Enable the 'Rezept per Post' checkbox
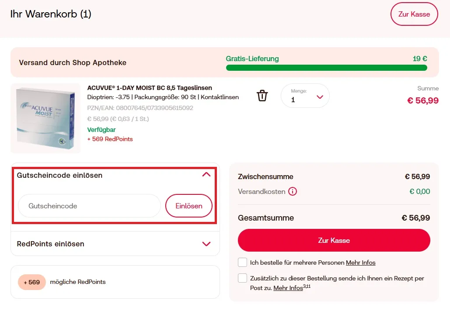The width and height of the screenshot is (450, 311). (x=242, y=278)
